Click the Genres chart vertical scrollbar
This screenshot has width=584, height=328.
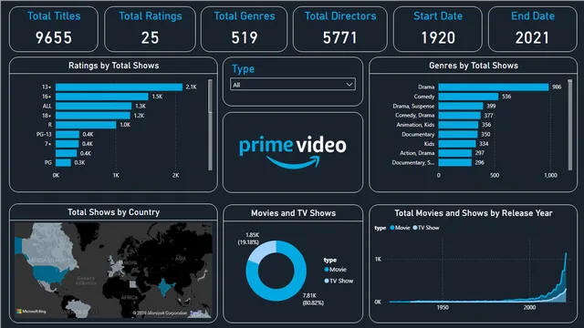click(x=569, y=125)
